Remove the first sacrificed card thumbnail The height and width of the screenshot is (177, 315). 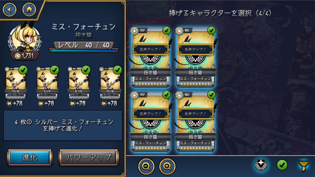point(16,83)
